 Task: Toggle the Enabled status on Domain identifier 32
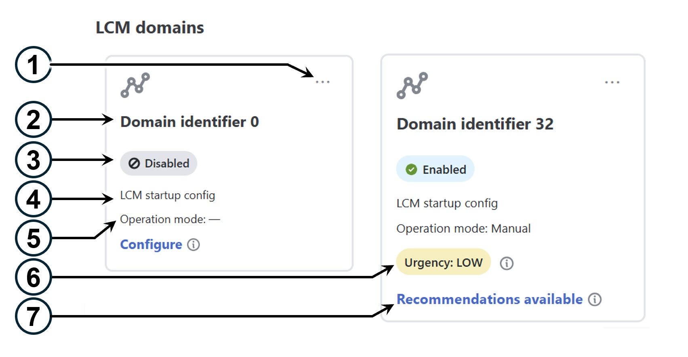click(x=435, y=169)
